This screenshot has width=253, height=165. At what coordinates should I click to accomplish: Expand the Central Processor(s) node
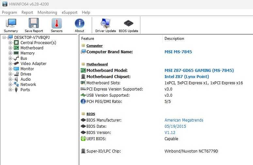pyautogui.click(x=10, y=42)
